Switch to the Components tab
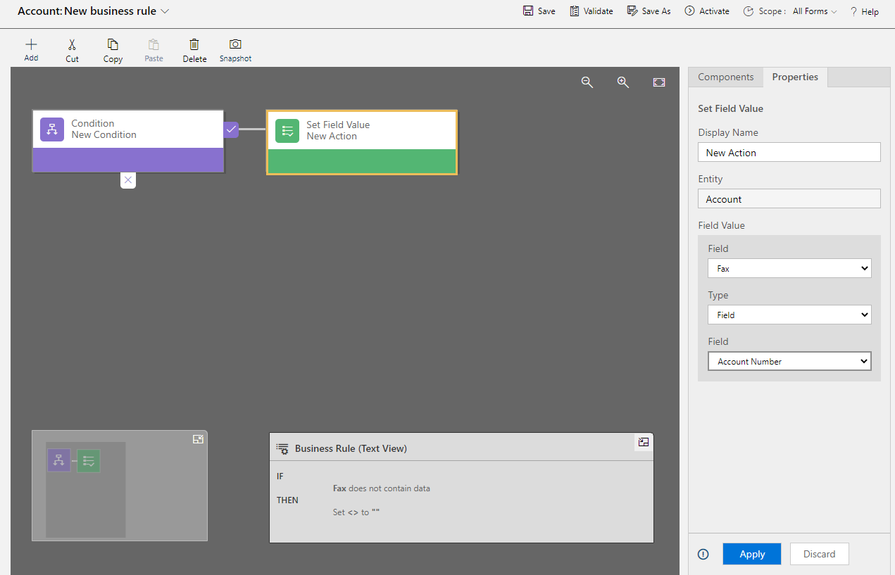Screen dimensions: 895x575 (x=725, y=77)
